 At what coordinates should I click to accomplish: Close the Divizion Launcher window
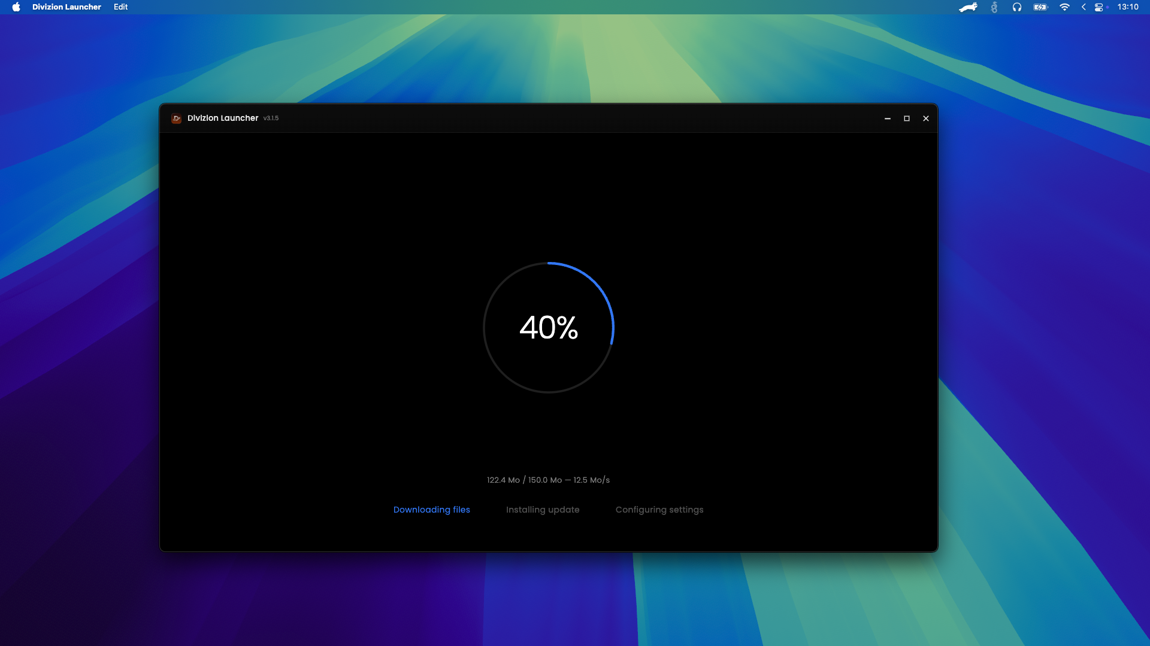pyautogui.click(x=926, y=118)
